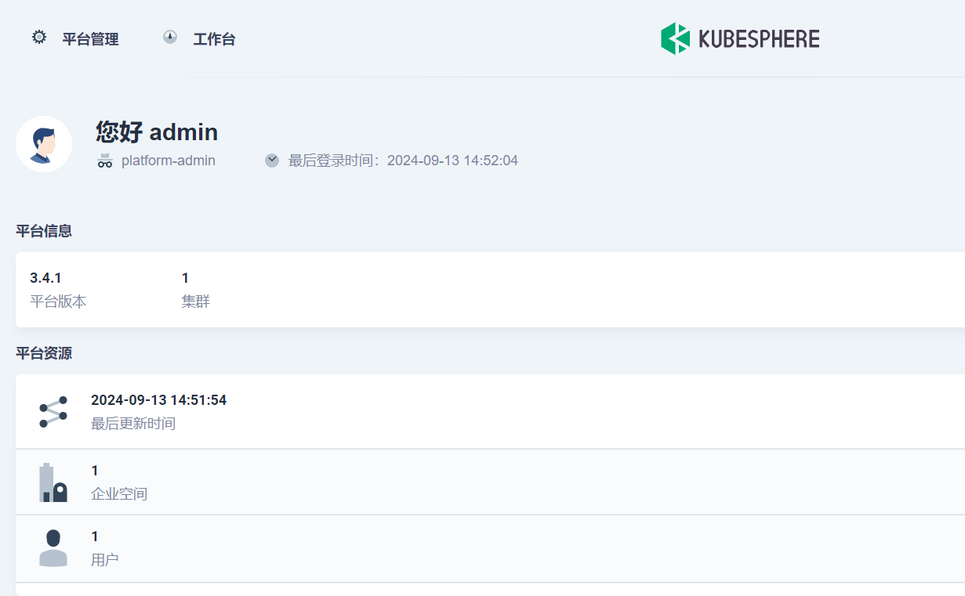Click the enterprise workspace building icon

pos(53,482)
